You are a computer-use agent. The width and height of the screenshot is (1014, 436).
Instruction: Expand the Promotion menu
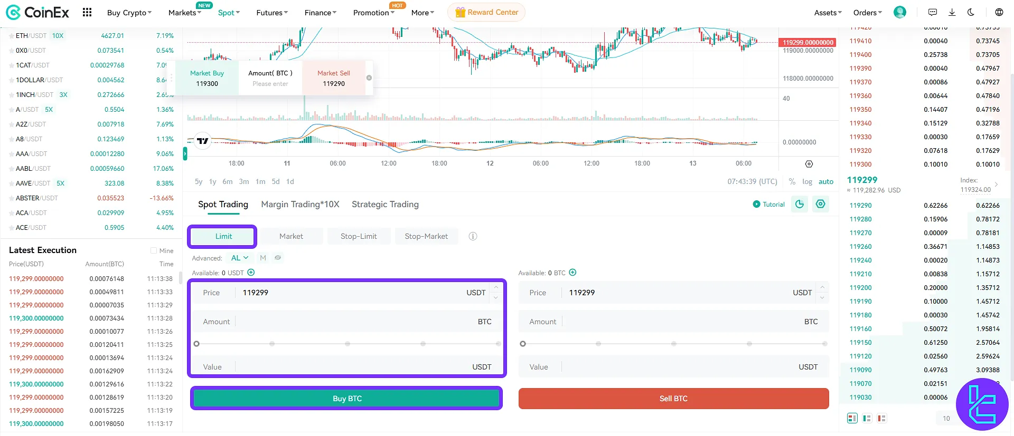[374, 13]
